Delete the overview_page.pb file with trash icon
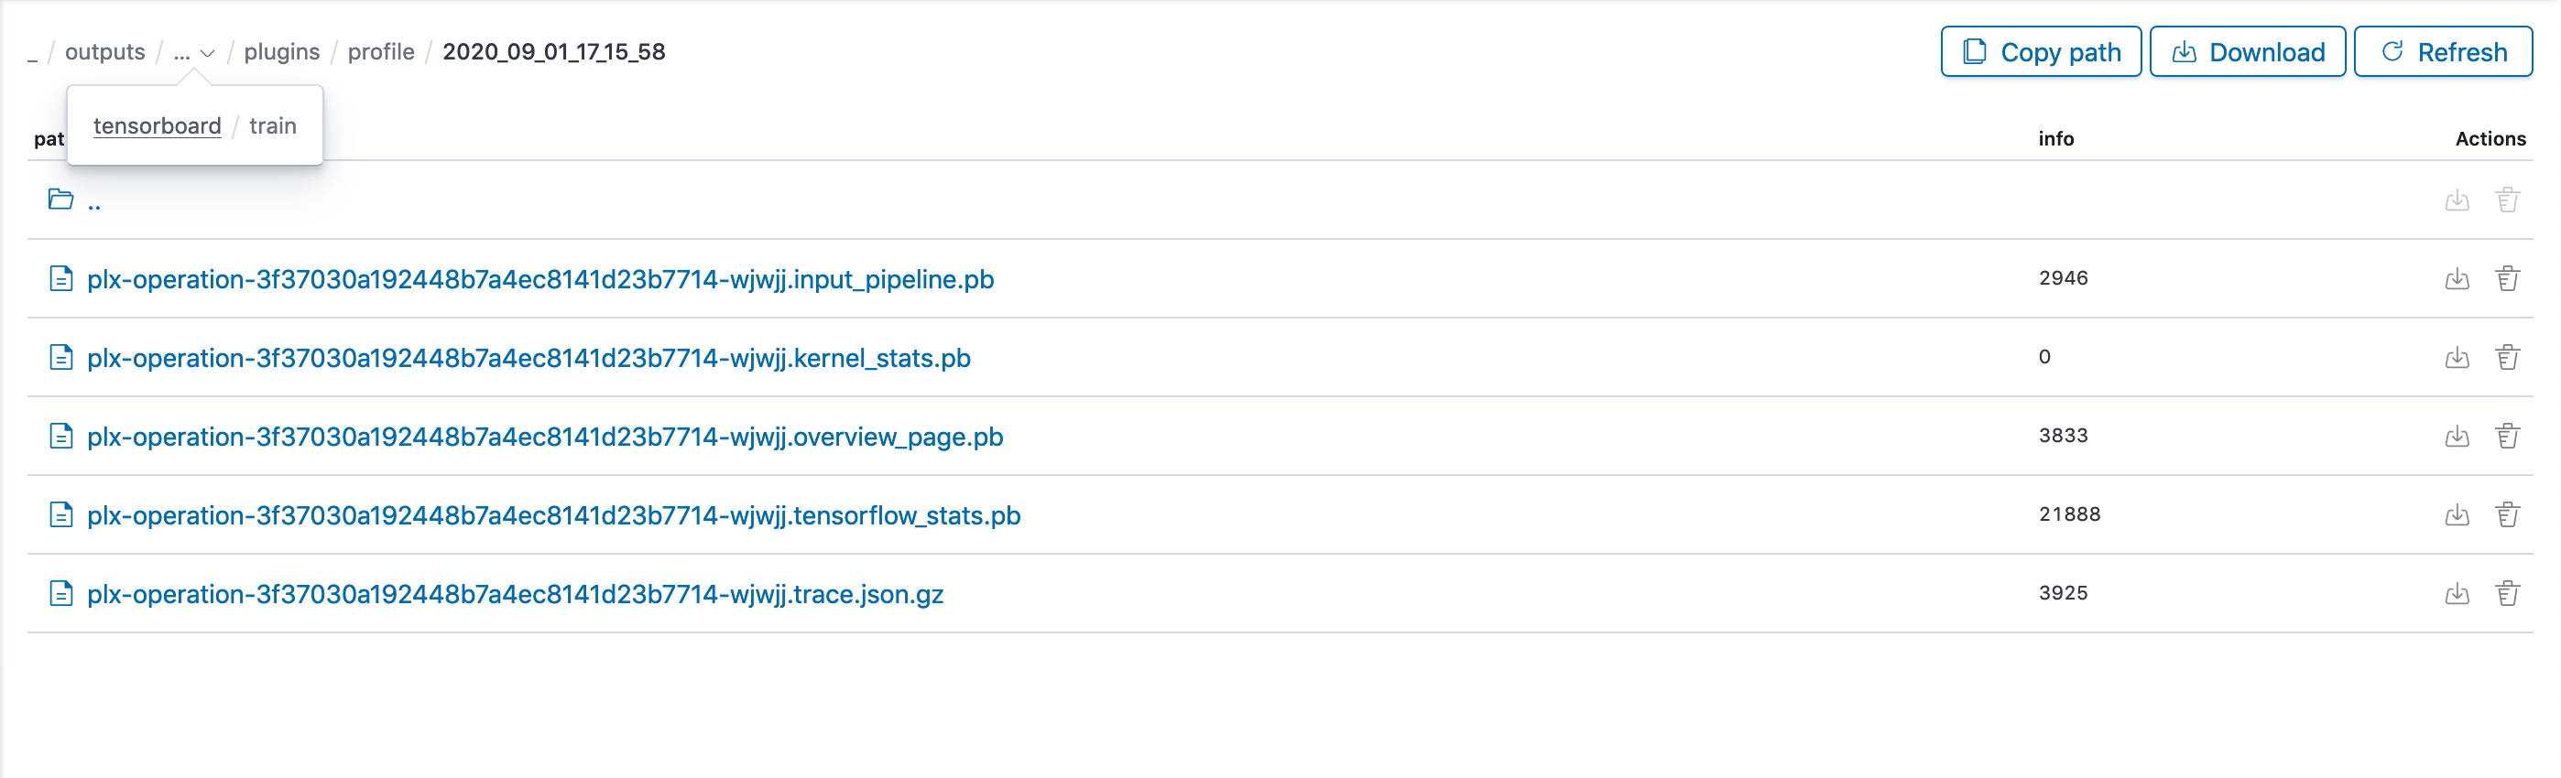 2507,435
